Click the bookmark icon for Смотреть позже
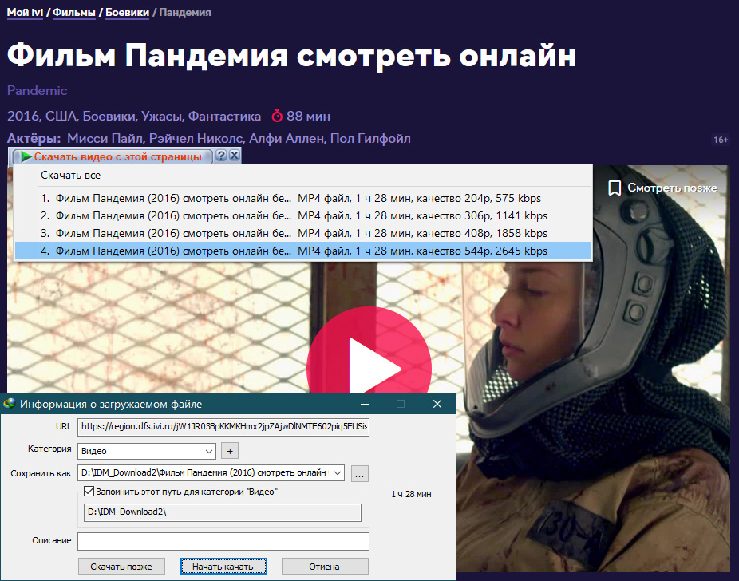This screenshot has width=739, height=581. click(x=615, y=188)
